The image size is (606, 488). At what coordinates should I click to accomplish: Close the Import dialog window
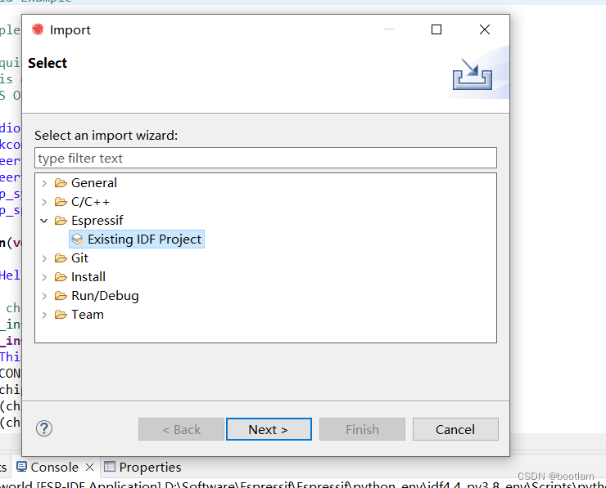pyautogui.click(x=485, y=29)
